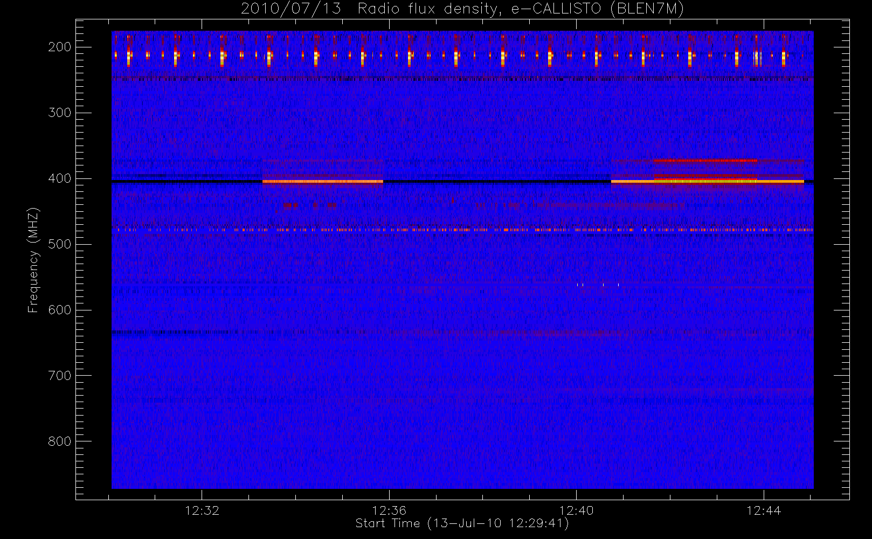Click the 700 frequency tick label

(x=60, y=376)
